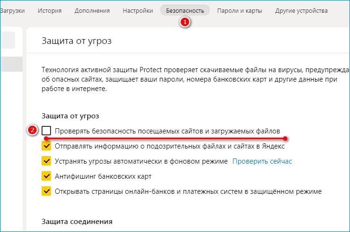Image resolution: width=350 pixels, height=232 pixels.
Task: Click label Антифишинг банковских карт
Action: 103,176
